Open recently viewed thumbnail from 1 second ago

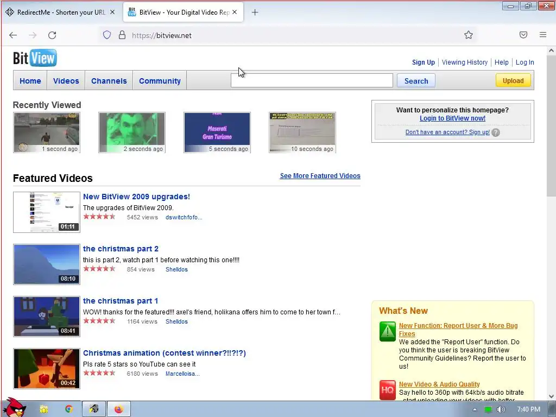[x=47, y=132]
